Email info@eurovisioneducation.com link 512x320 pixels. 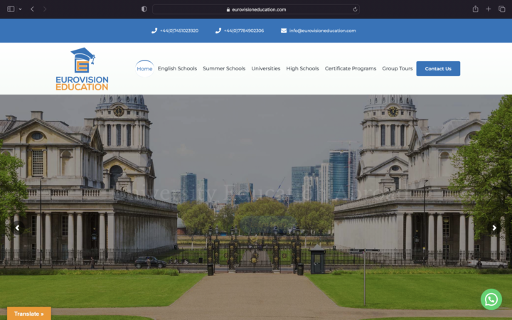[x=322, y=31]
